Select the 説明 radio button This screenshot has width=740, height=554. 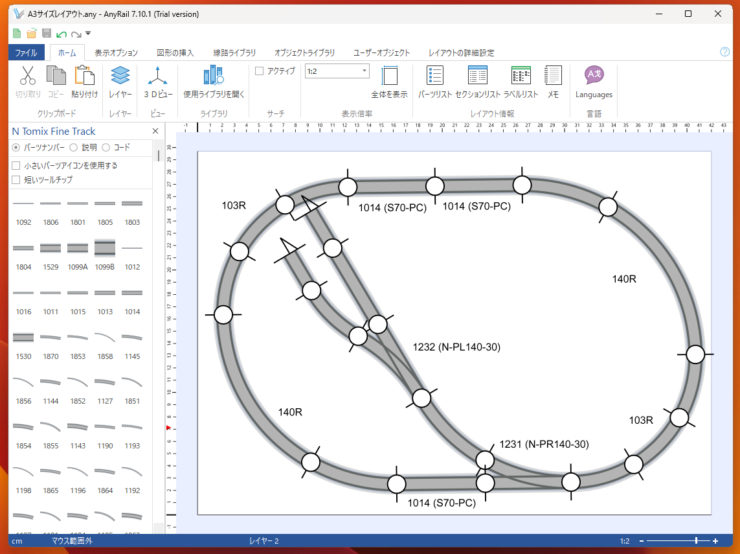pyautogui.click(x=74, y=147)
